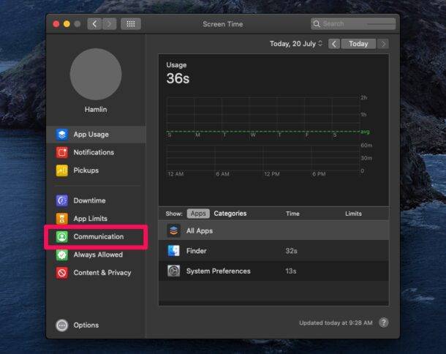This screenshot has height=354, width=446.
Task: Open the Always Allowed checkmark icon
Action: (x=61, y=255)
